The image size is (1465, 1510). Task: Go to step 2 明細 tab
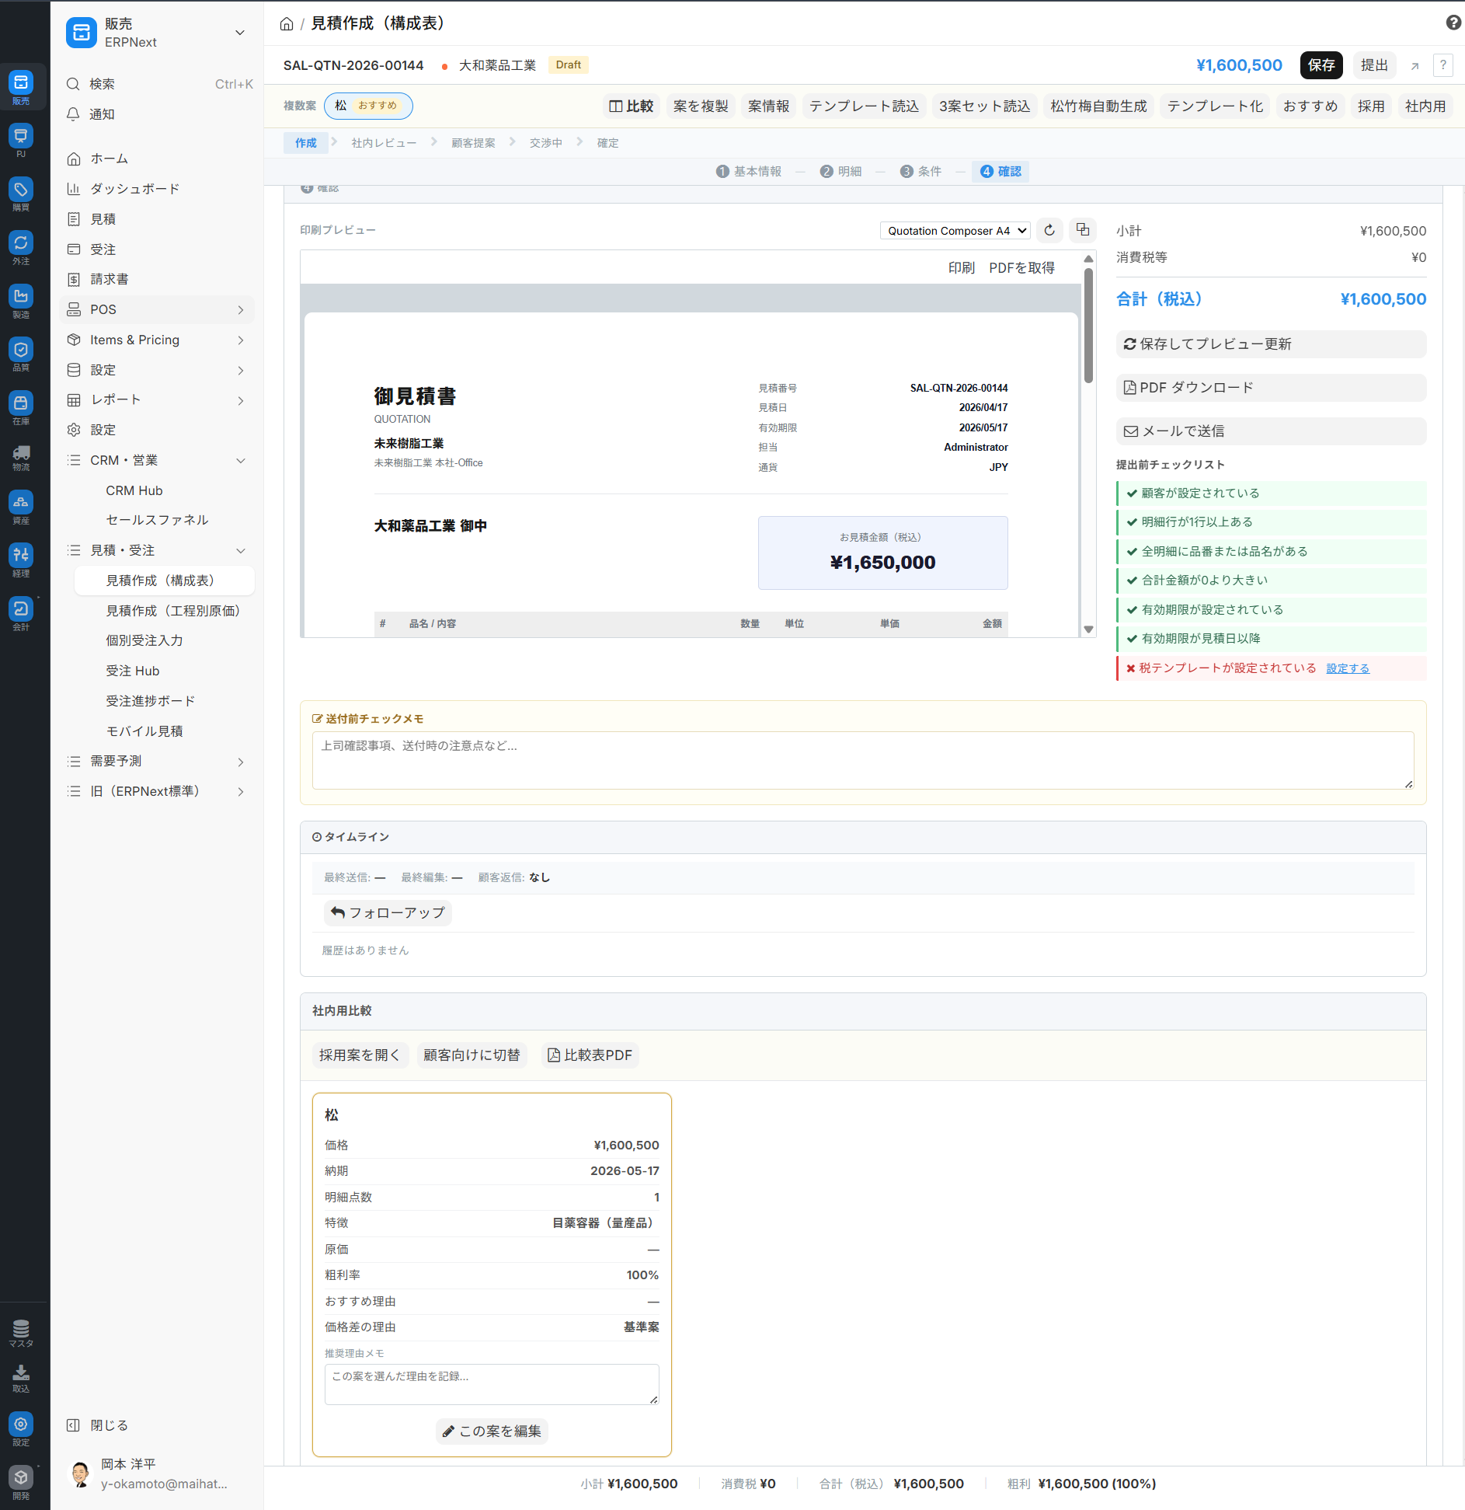(x=841, y=172)
